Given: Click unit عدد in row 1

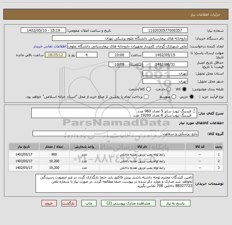Looking at the screenshot, I should (x=84, y=154).
